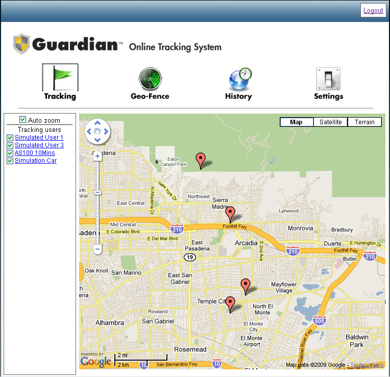The image size is (390, 377).
Task: Open the Geo-Fence radar icon
Action: point(150,78)
